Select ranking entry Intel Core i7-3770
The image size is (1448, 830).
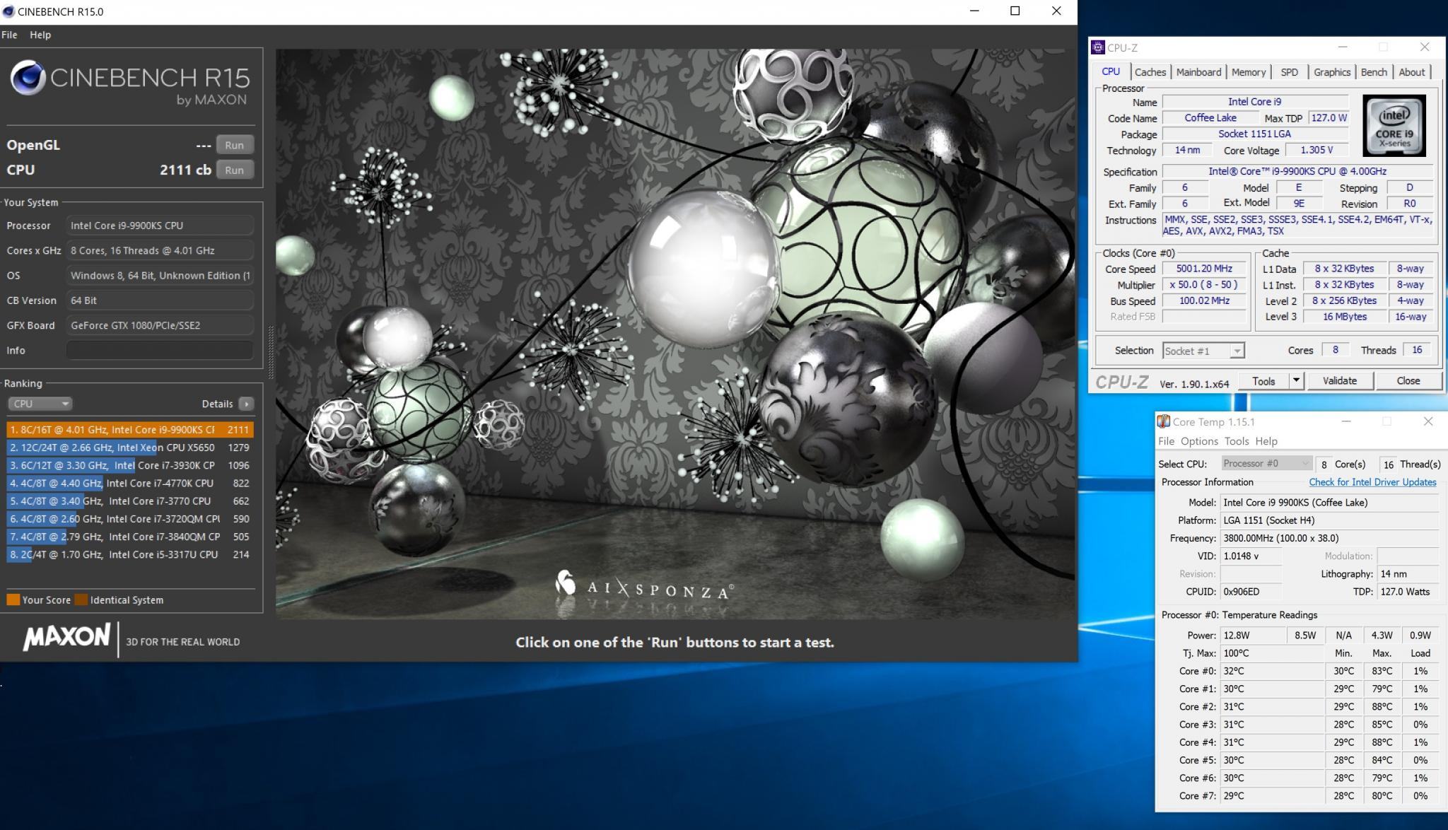pyautogui.click(x=130, y=501)
